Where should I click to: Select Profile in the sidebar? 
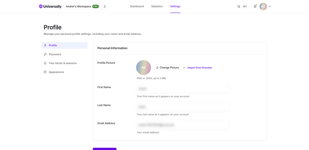[x=65, y=45]
